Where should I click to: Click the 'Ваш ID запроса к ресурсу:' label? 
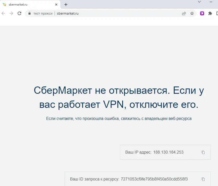point(95,179)
